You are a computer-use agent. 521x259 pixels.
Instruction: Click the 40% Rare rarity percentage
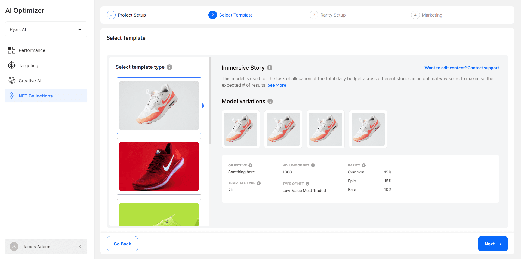pyautogui.click(x=387, y=189)
